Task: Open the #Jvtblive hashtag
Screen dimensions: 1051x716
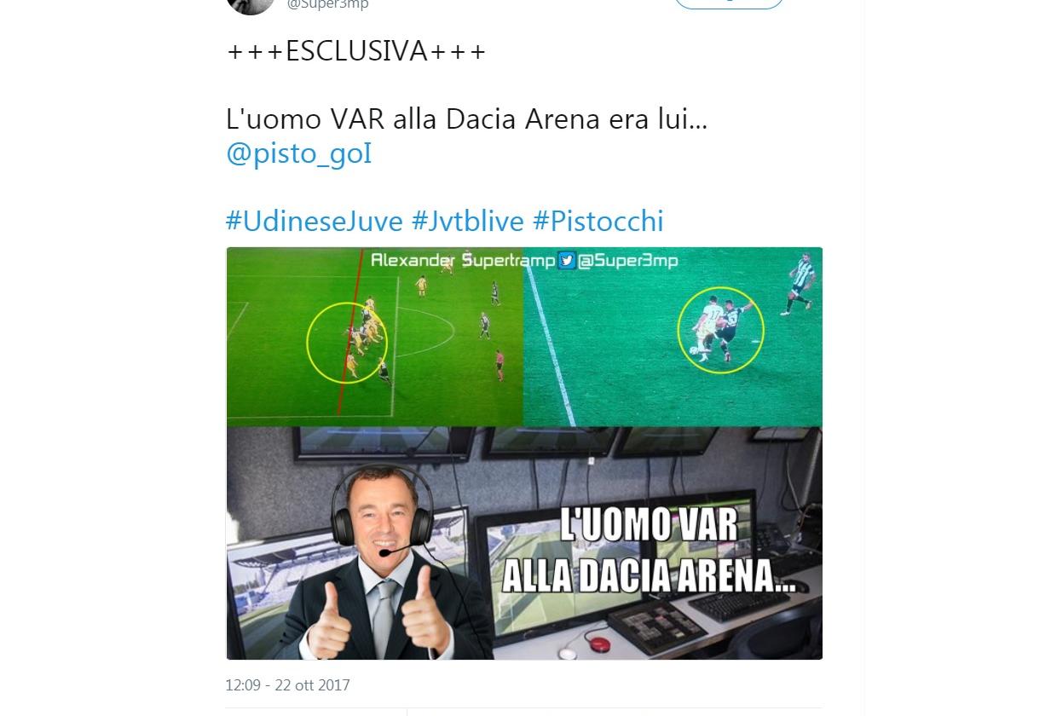Action: click(467, 221)
